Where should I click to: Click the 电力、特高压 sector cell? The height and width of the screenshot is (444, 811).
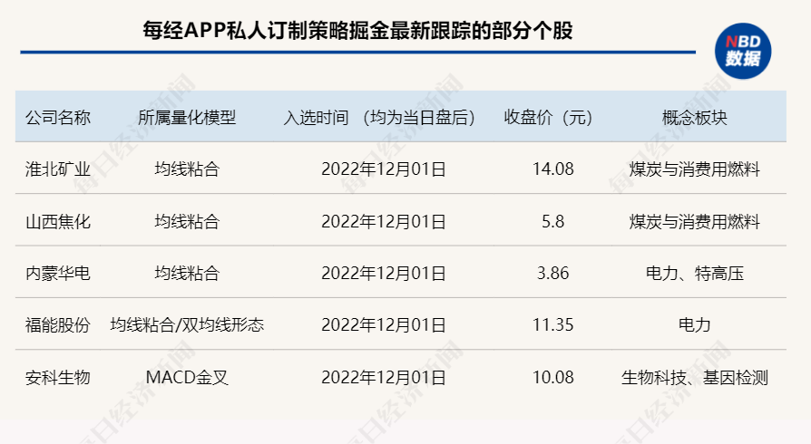point(695,273)
